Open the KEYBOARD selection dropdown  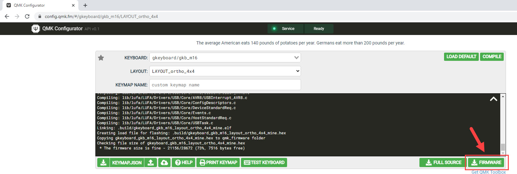pos(225,58)
